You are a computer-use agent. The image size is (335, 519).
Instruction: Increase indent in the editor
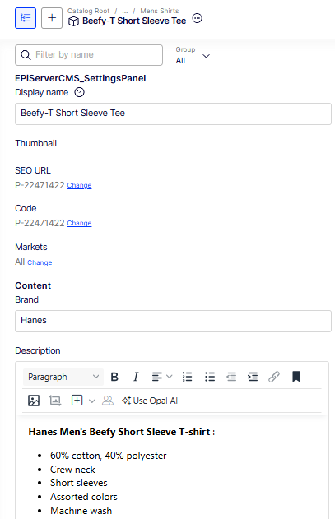[x=253, y=377]
